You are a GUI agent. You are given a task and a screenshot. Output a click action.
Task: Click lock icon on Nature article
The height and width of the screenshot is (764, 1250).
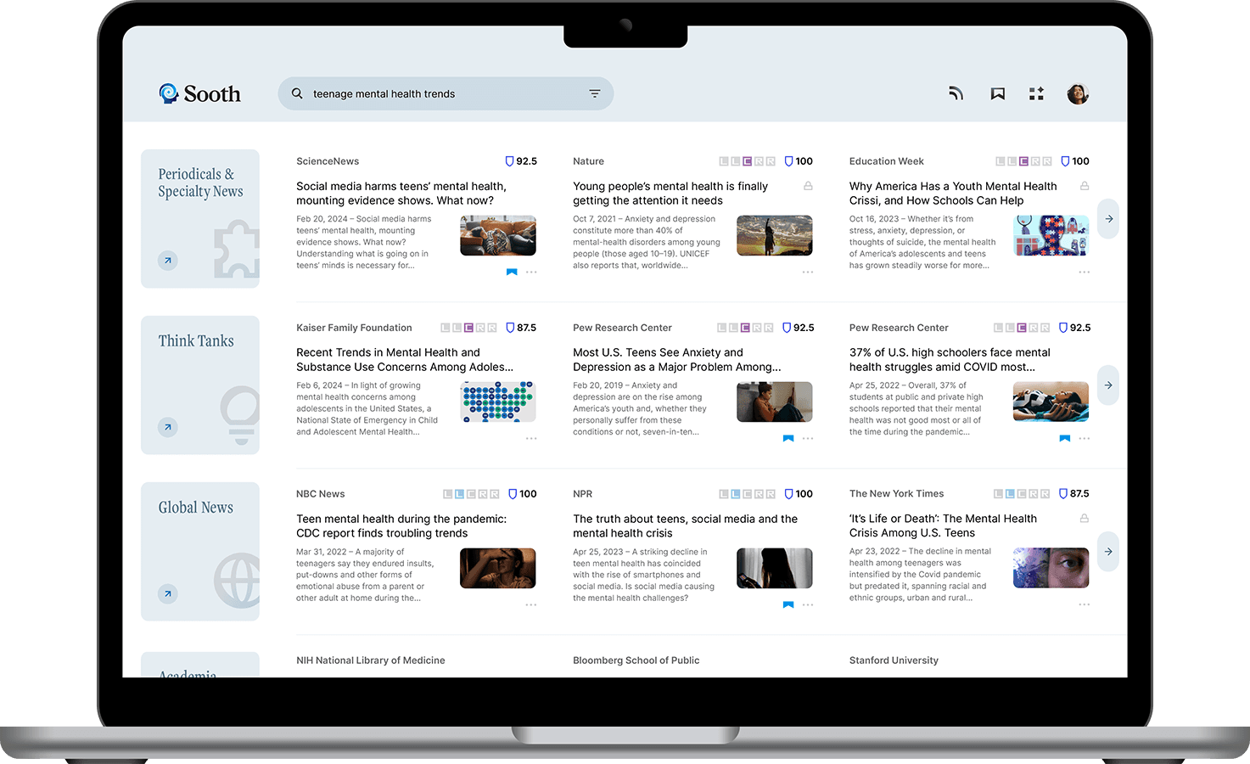pyautogui.click(x=808, y=186)
